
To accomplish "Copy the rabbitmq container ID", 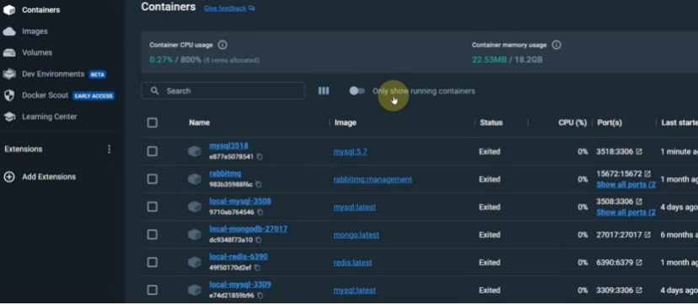I will click(x=258, y=185).
